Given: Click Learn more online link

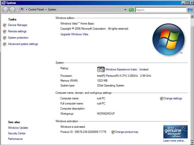Looking at the screenshot, I should [175, 141].
